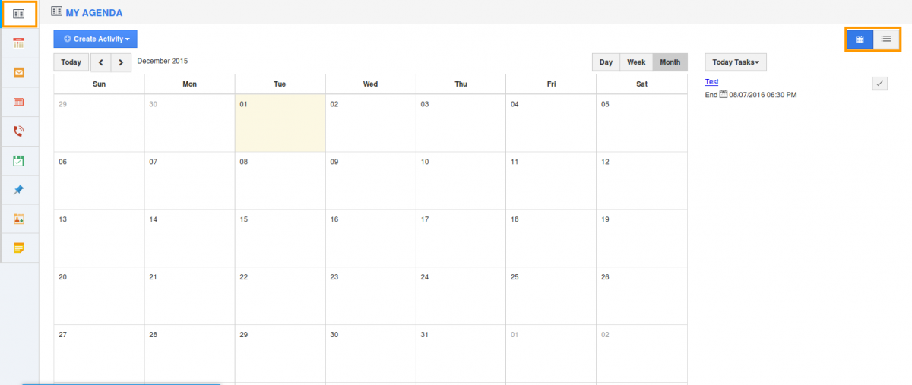Go to next month with right arrow
Screen dimensions: 912x385
[x=121, y=62]
